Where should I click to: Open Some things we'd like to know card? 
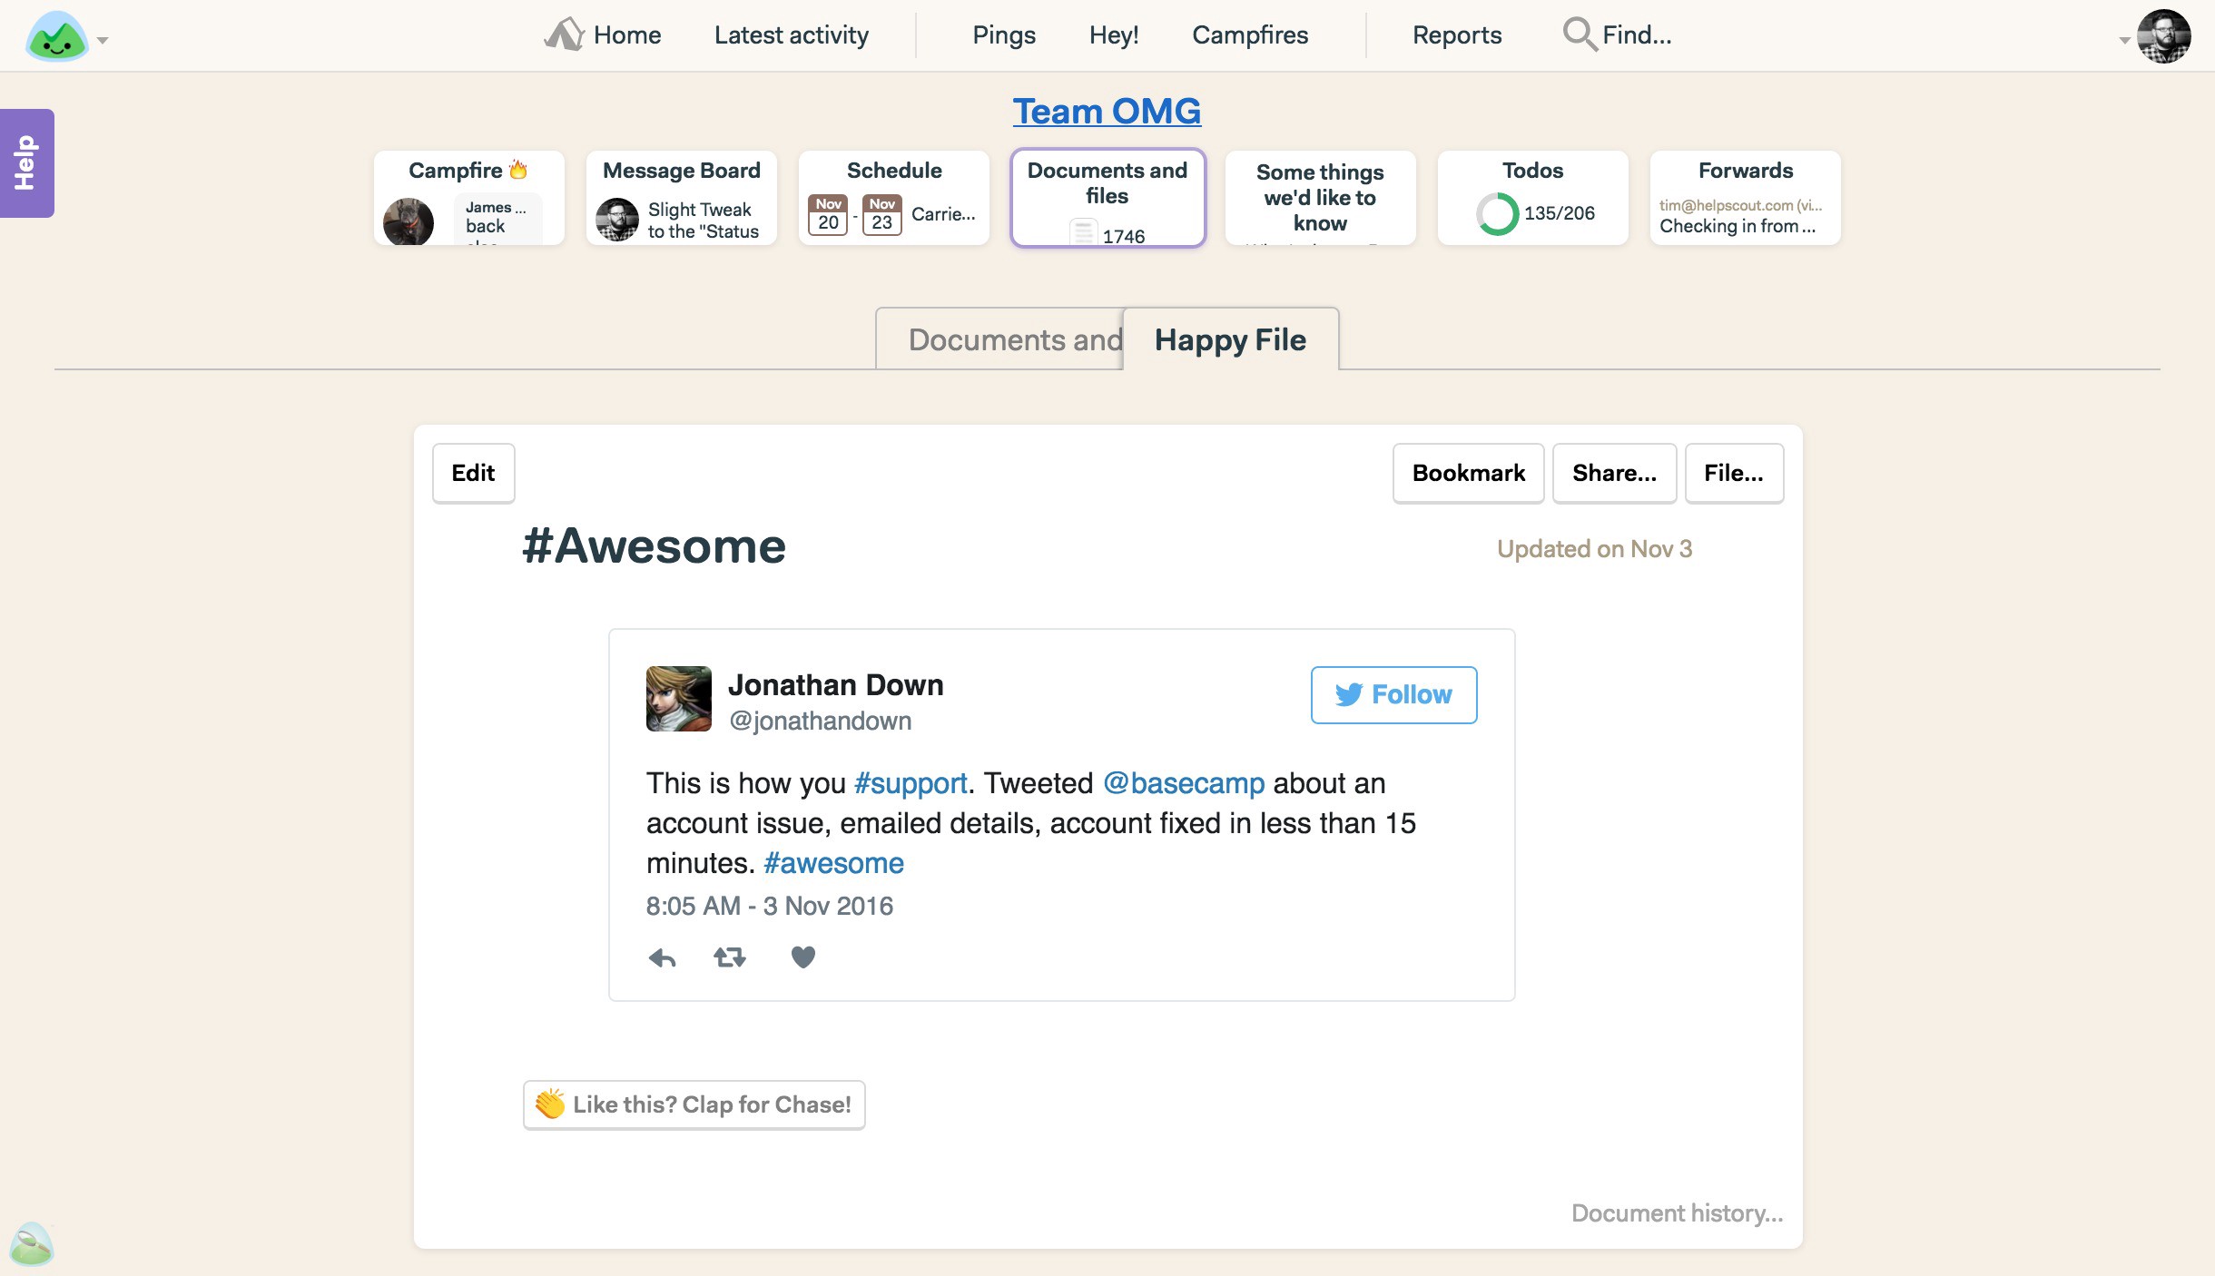1320,198
